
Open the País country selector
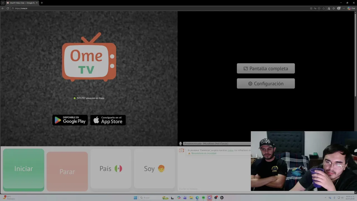[111, 169]
